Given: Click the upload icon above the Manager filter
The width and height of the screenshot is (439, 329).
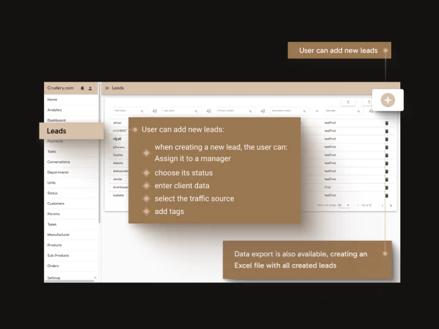Looking at the screenshot, I should pyautogui.click(x=348, y=102).
